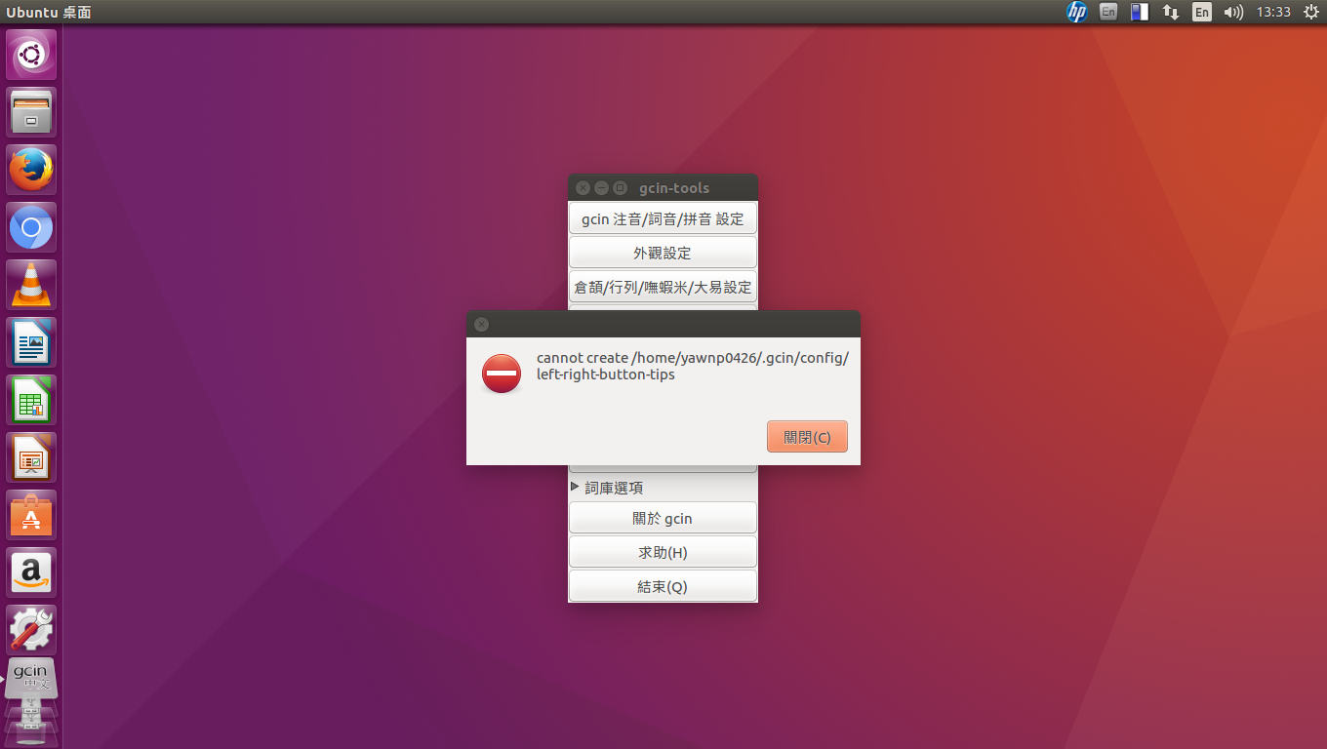
Task: Open Ubuntu Software center
Action: pos(31,515)
